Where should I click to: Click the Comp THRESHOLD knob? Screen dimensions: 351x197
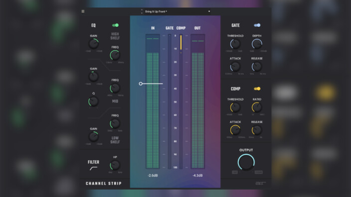click(x=235, y=107)
